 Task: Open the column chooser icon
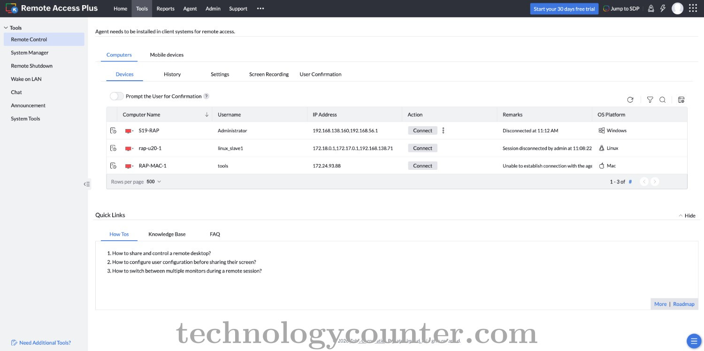(x=681, y=99)
